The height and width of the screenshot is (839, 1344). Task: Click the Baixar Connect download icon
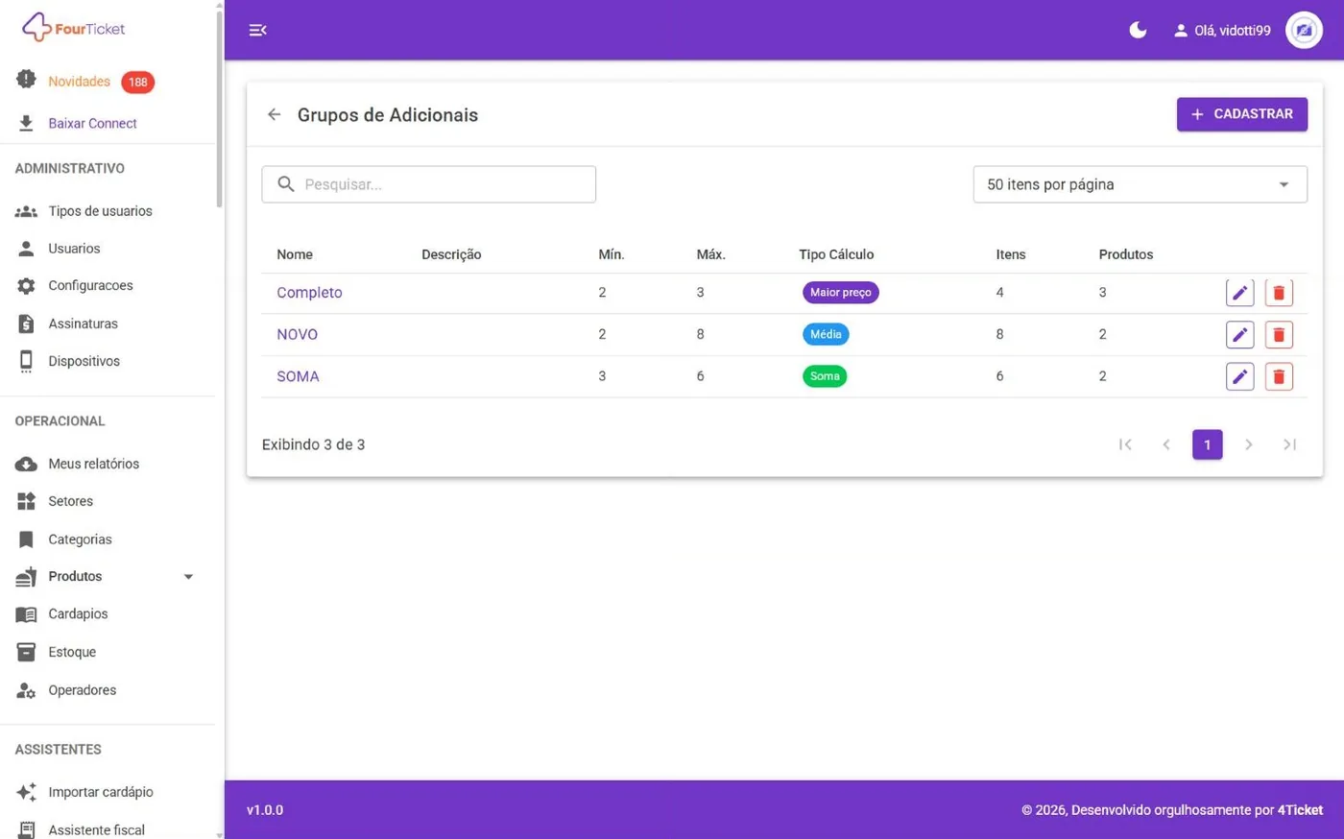pos(26,123)
